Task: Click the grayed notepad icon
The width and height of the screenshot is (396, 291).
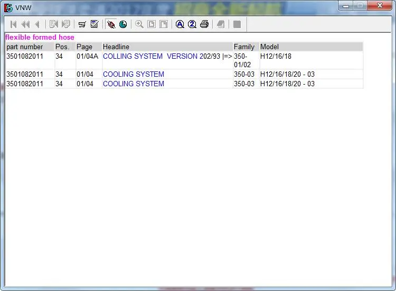Action: pyautogui.click(x=221, y=24)
